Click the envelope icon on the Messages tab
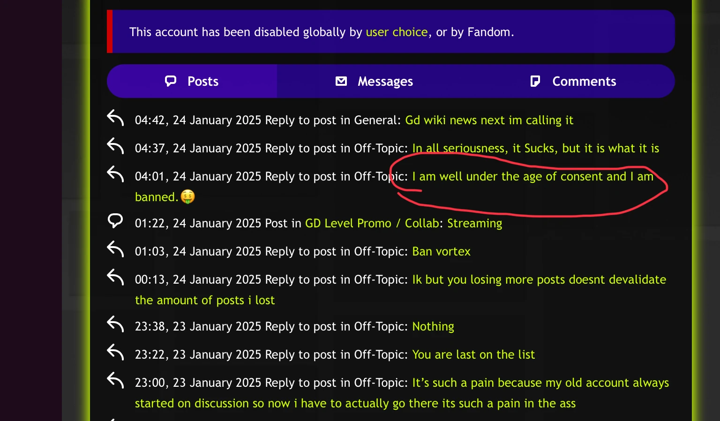This screenshot has height=421, width=720. tap(341, 81)
